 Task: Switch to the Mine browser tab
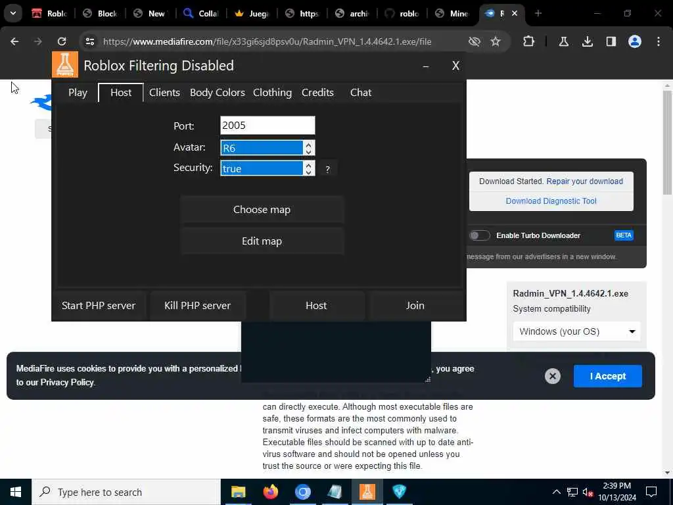pos(452,13)
